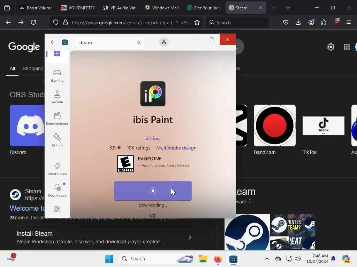Open Microsoft Store from taskbar
This screenshot has height=267, width=357.
[233, 259]
